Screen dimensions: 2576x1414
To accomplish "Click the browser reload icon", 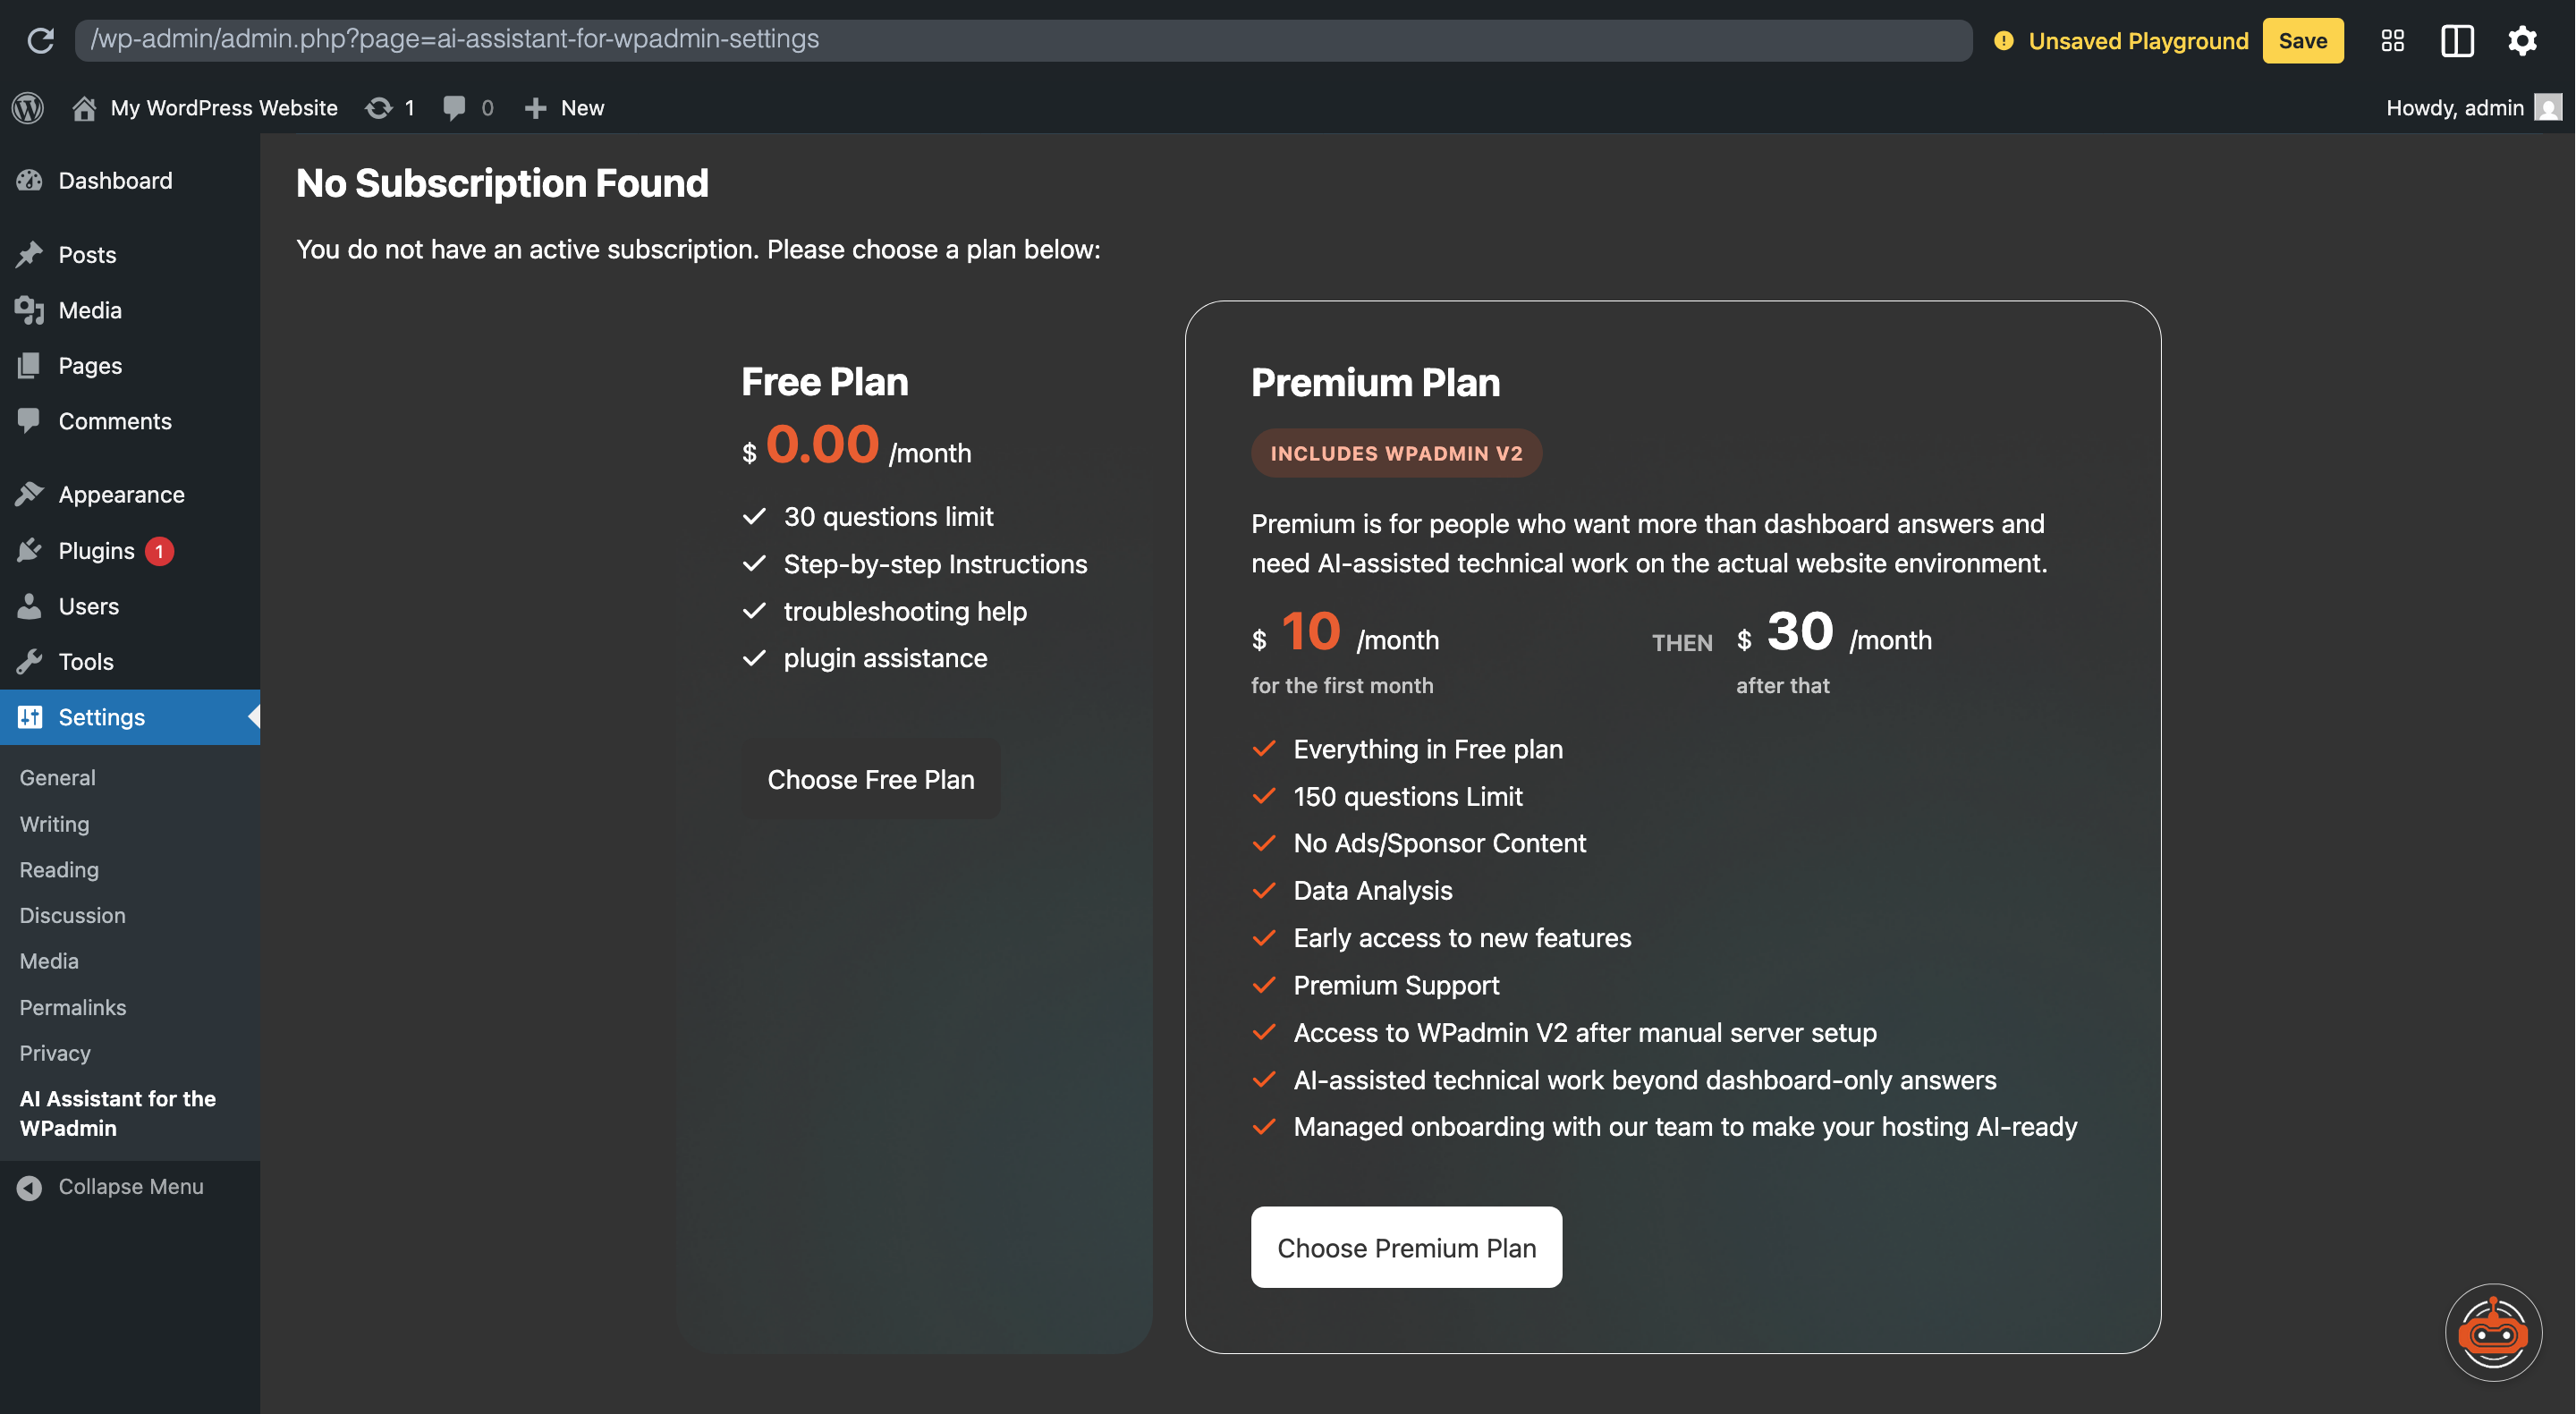I will pos(40,40).
